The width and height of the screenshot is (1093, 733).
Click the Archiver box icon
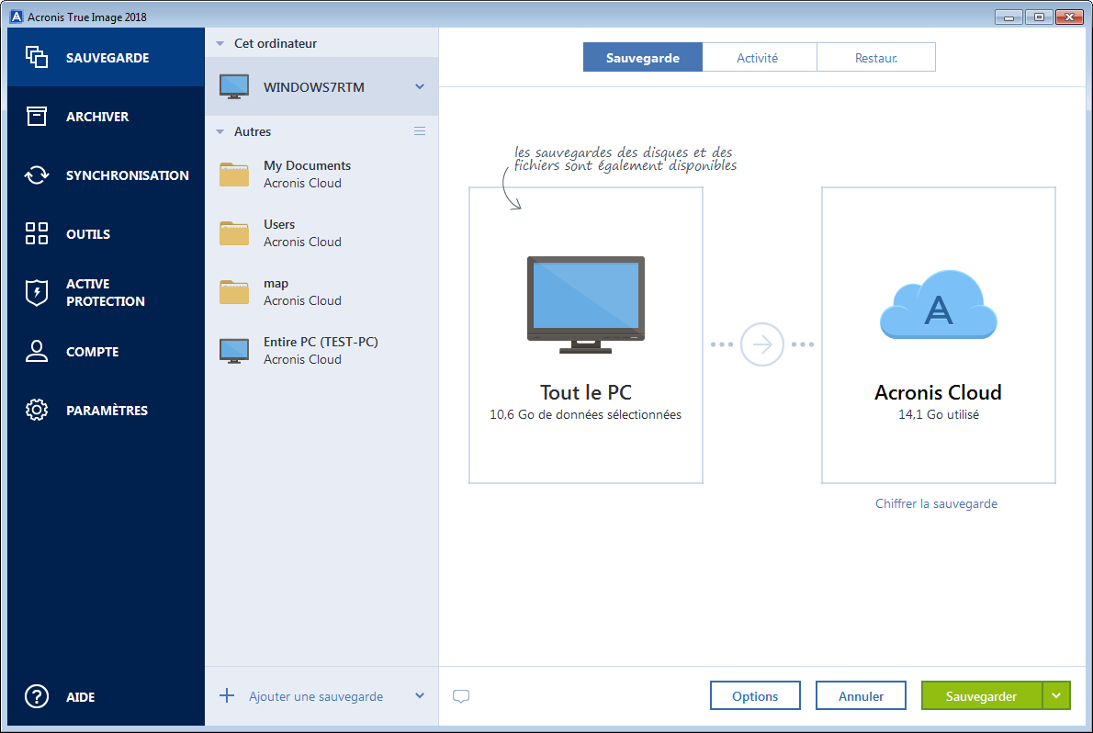point(36,117)
